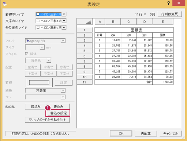The image size is (187, 141).
Task: Select row header 10
Action: point(85,77)
